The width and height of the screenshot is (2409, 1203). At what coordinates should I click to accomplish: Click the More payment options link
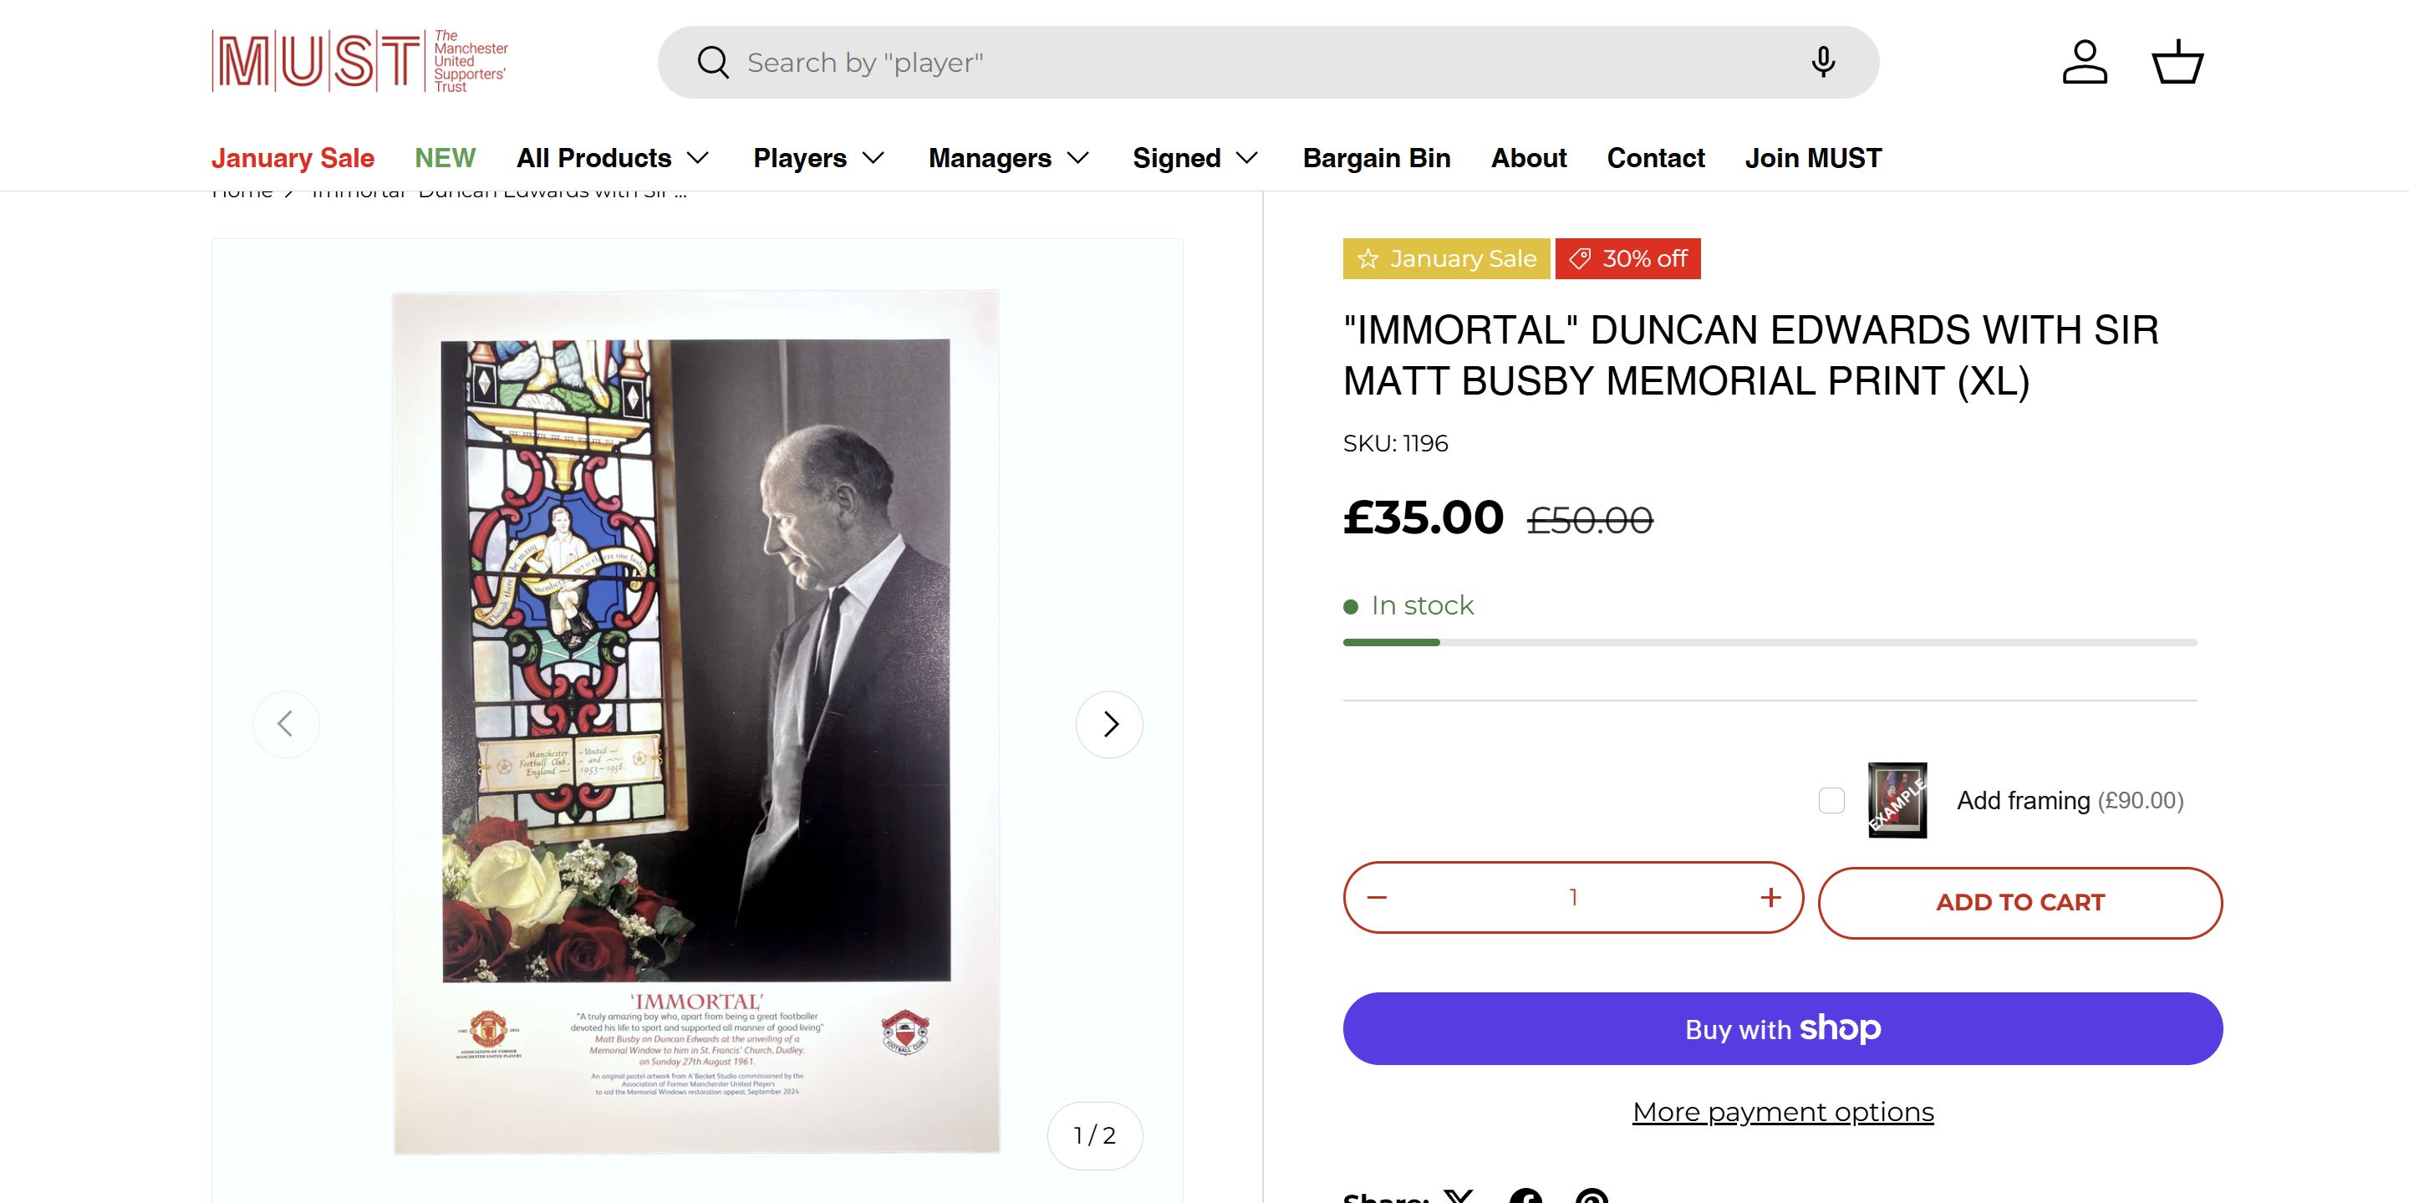pos(1782,1112)
